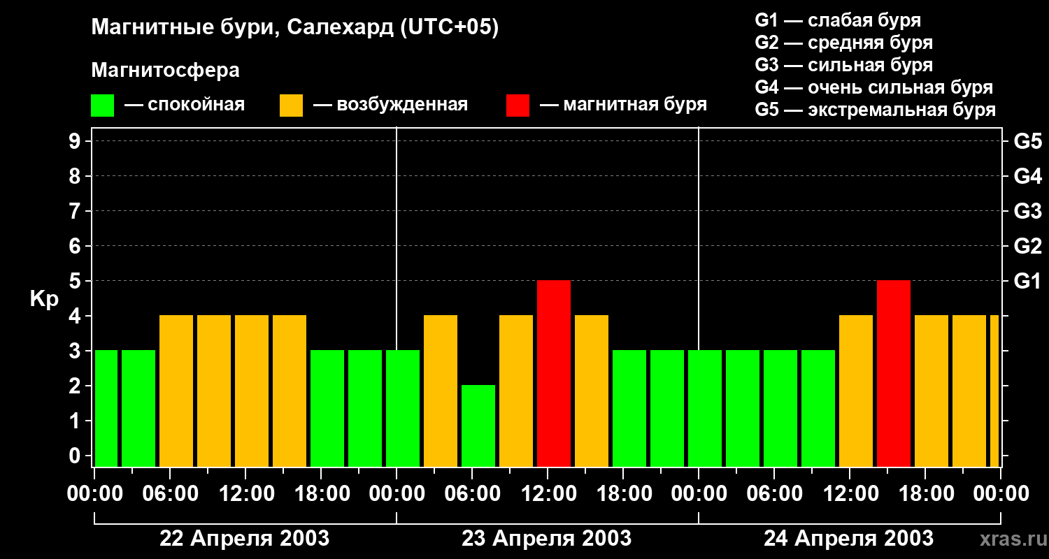Screen dimensions: 1049x559
Task: Click the line 'G5 — экстремальная буря'
Action: 876,110
